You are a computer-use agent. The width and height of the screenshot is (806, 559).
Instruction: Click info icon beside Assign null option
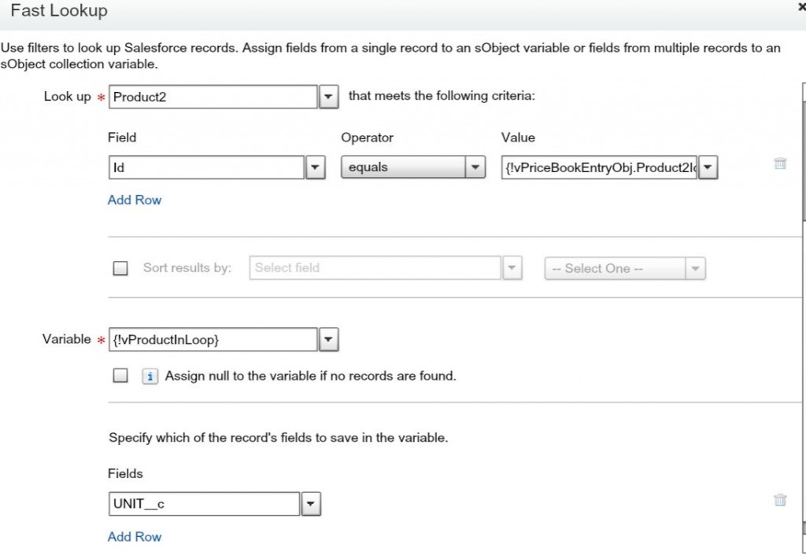click(x=150, y=377)
